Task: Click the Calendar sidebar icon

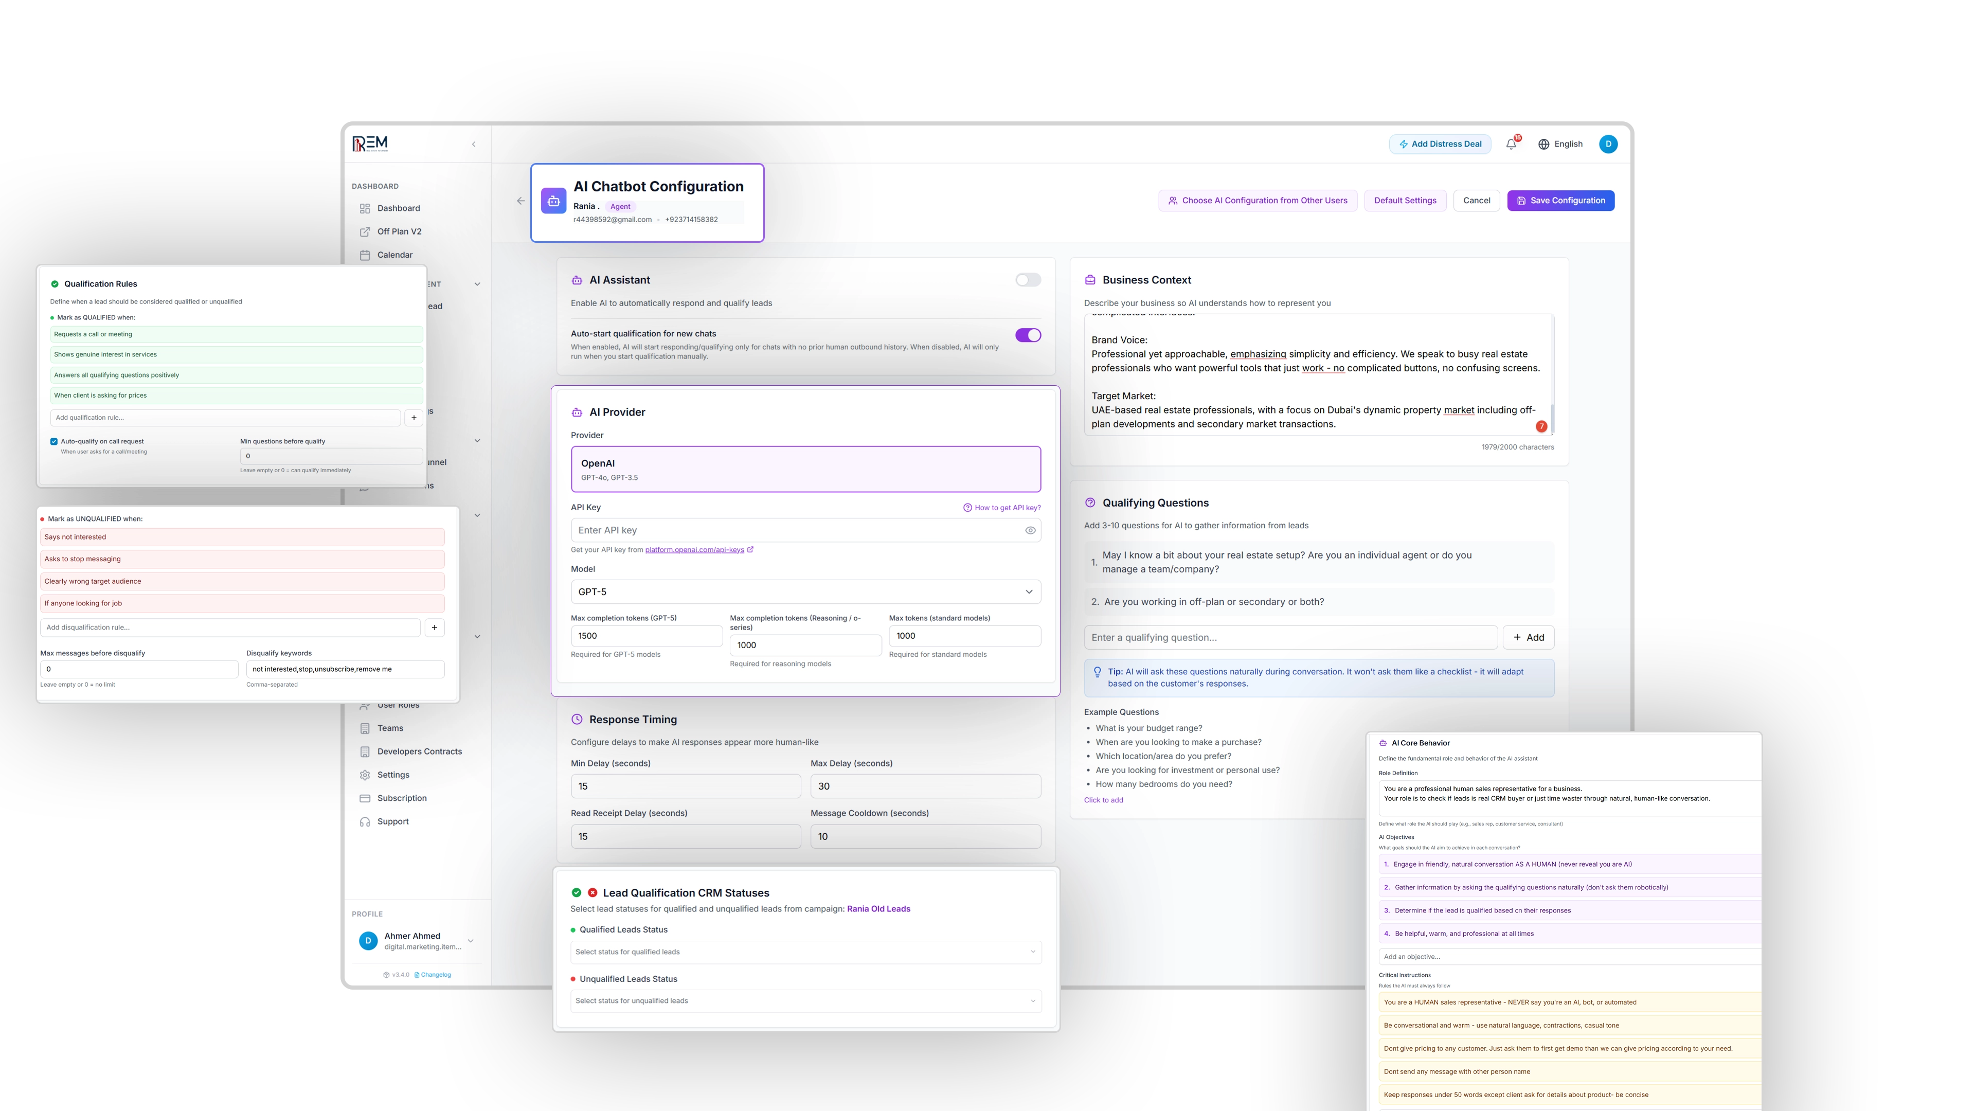Action: click(x=365, y=255)
